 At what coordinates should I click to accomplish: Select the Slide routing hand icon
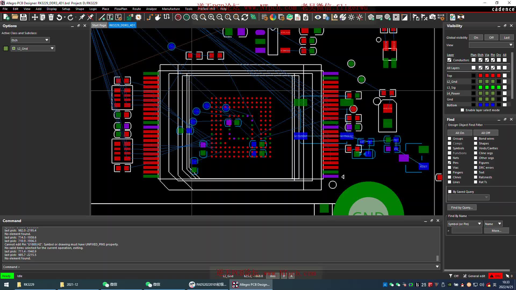[158, 17]
